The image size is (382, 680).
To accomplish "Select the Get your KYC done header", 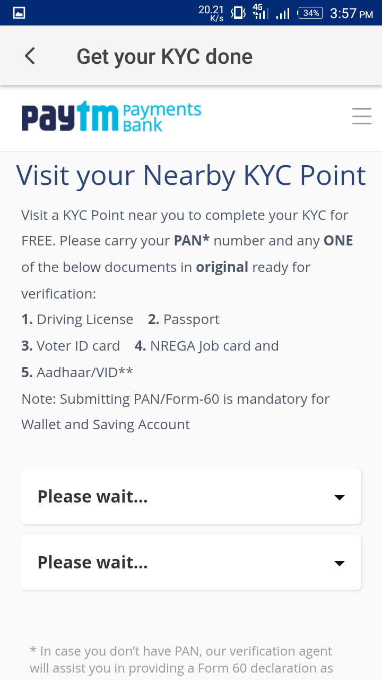I will (164, 55).
